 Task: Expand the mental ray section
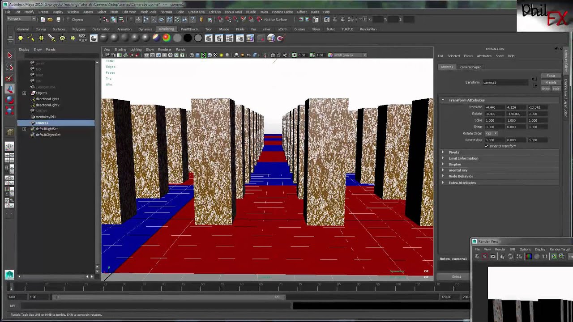click(x=443, y=170)
